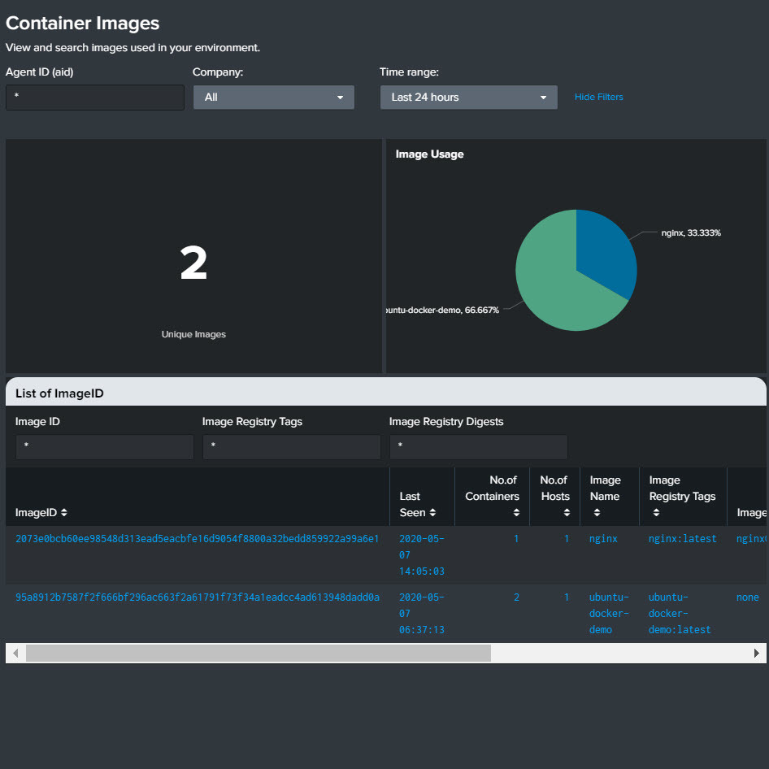The height and width of the screenshot is (769, 769).
Task: Focus the Image Registry Digests filter field
Action: tap(478, 446)
